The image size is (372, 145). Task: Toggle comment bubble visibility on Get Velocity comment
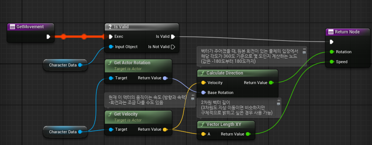193,99
